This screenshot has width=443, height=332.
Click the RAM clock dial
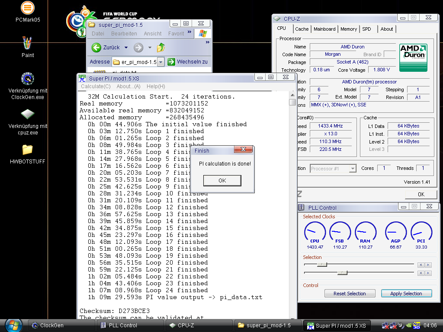click(x=365, y=232)
